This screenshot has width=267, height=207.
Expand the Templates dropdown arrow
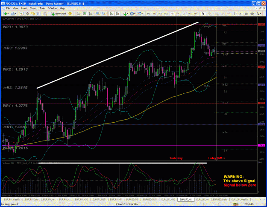142,14
